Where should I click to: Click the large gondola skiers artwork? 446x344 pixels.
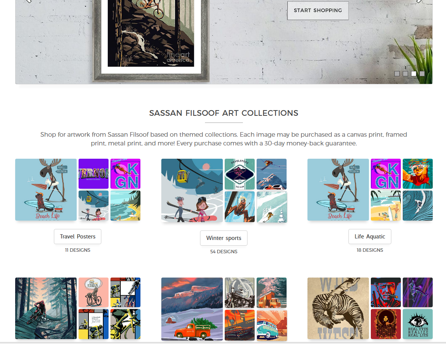point(192,190)
